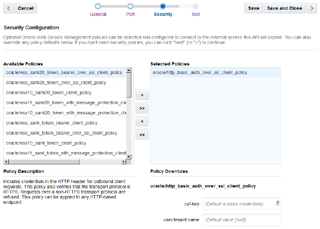Move all policies to Selected Policies

[142, 108]
